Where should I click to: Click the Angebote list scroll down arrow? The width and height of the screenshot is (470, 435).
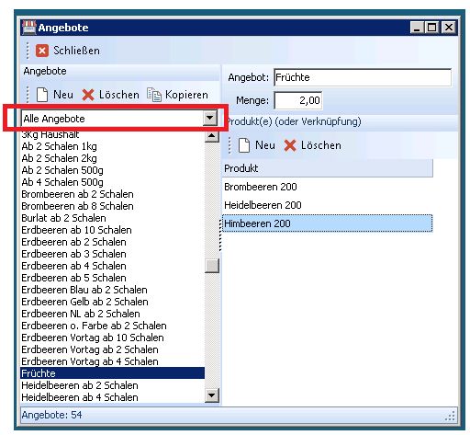[212, 395]
